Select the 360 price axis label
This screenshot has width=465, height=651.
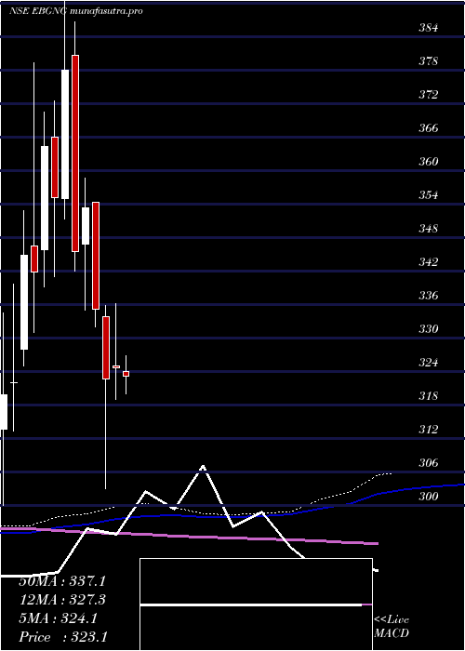click(428, 161)
